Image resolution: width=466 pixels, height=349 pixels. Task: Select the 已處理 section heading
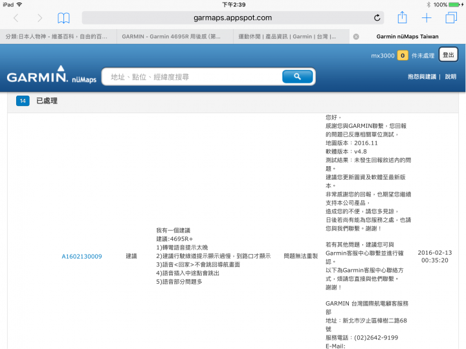click(47, 101)
